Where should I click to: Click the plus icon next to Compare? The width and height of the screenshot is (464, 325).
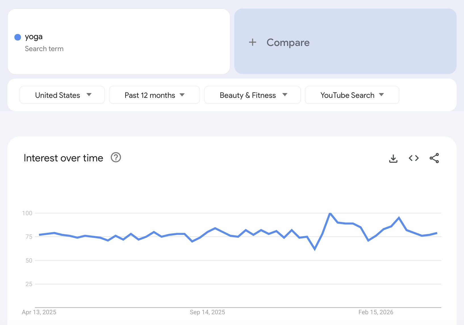pos(252,42)
